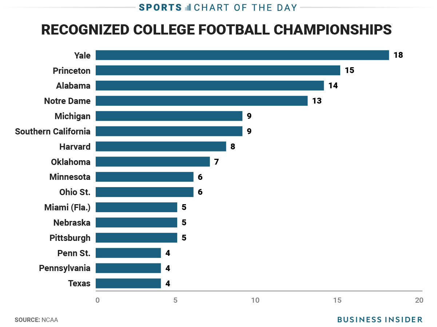Click the Ohio St. label
The height and width of the screenshot is (327, 437).
point(75,192)
